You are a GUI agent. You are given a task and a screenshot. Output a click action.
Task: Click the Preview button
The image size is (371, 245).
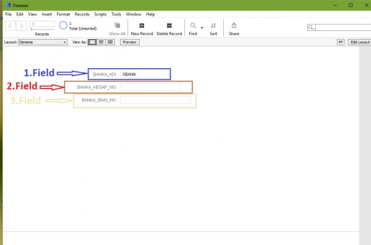point(130,42)
